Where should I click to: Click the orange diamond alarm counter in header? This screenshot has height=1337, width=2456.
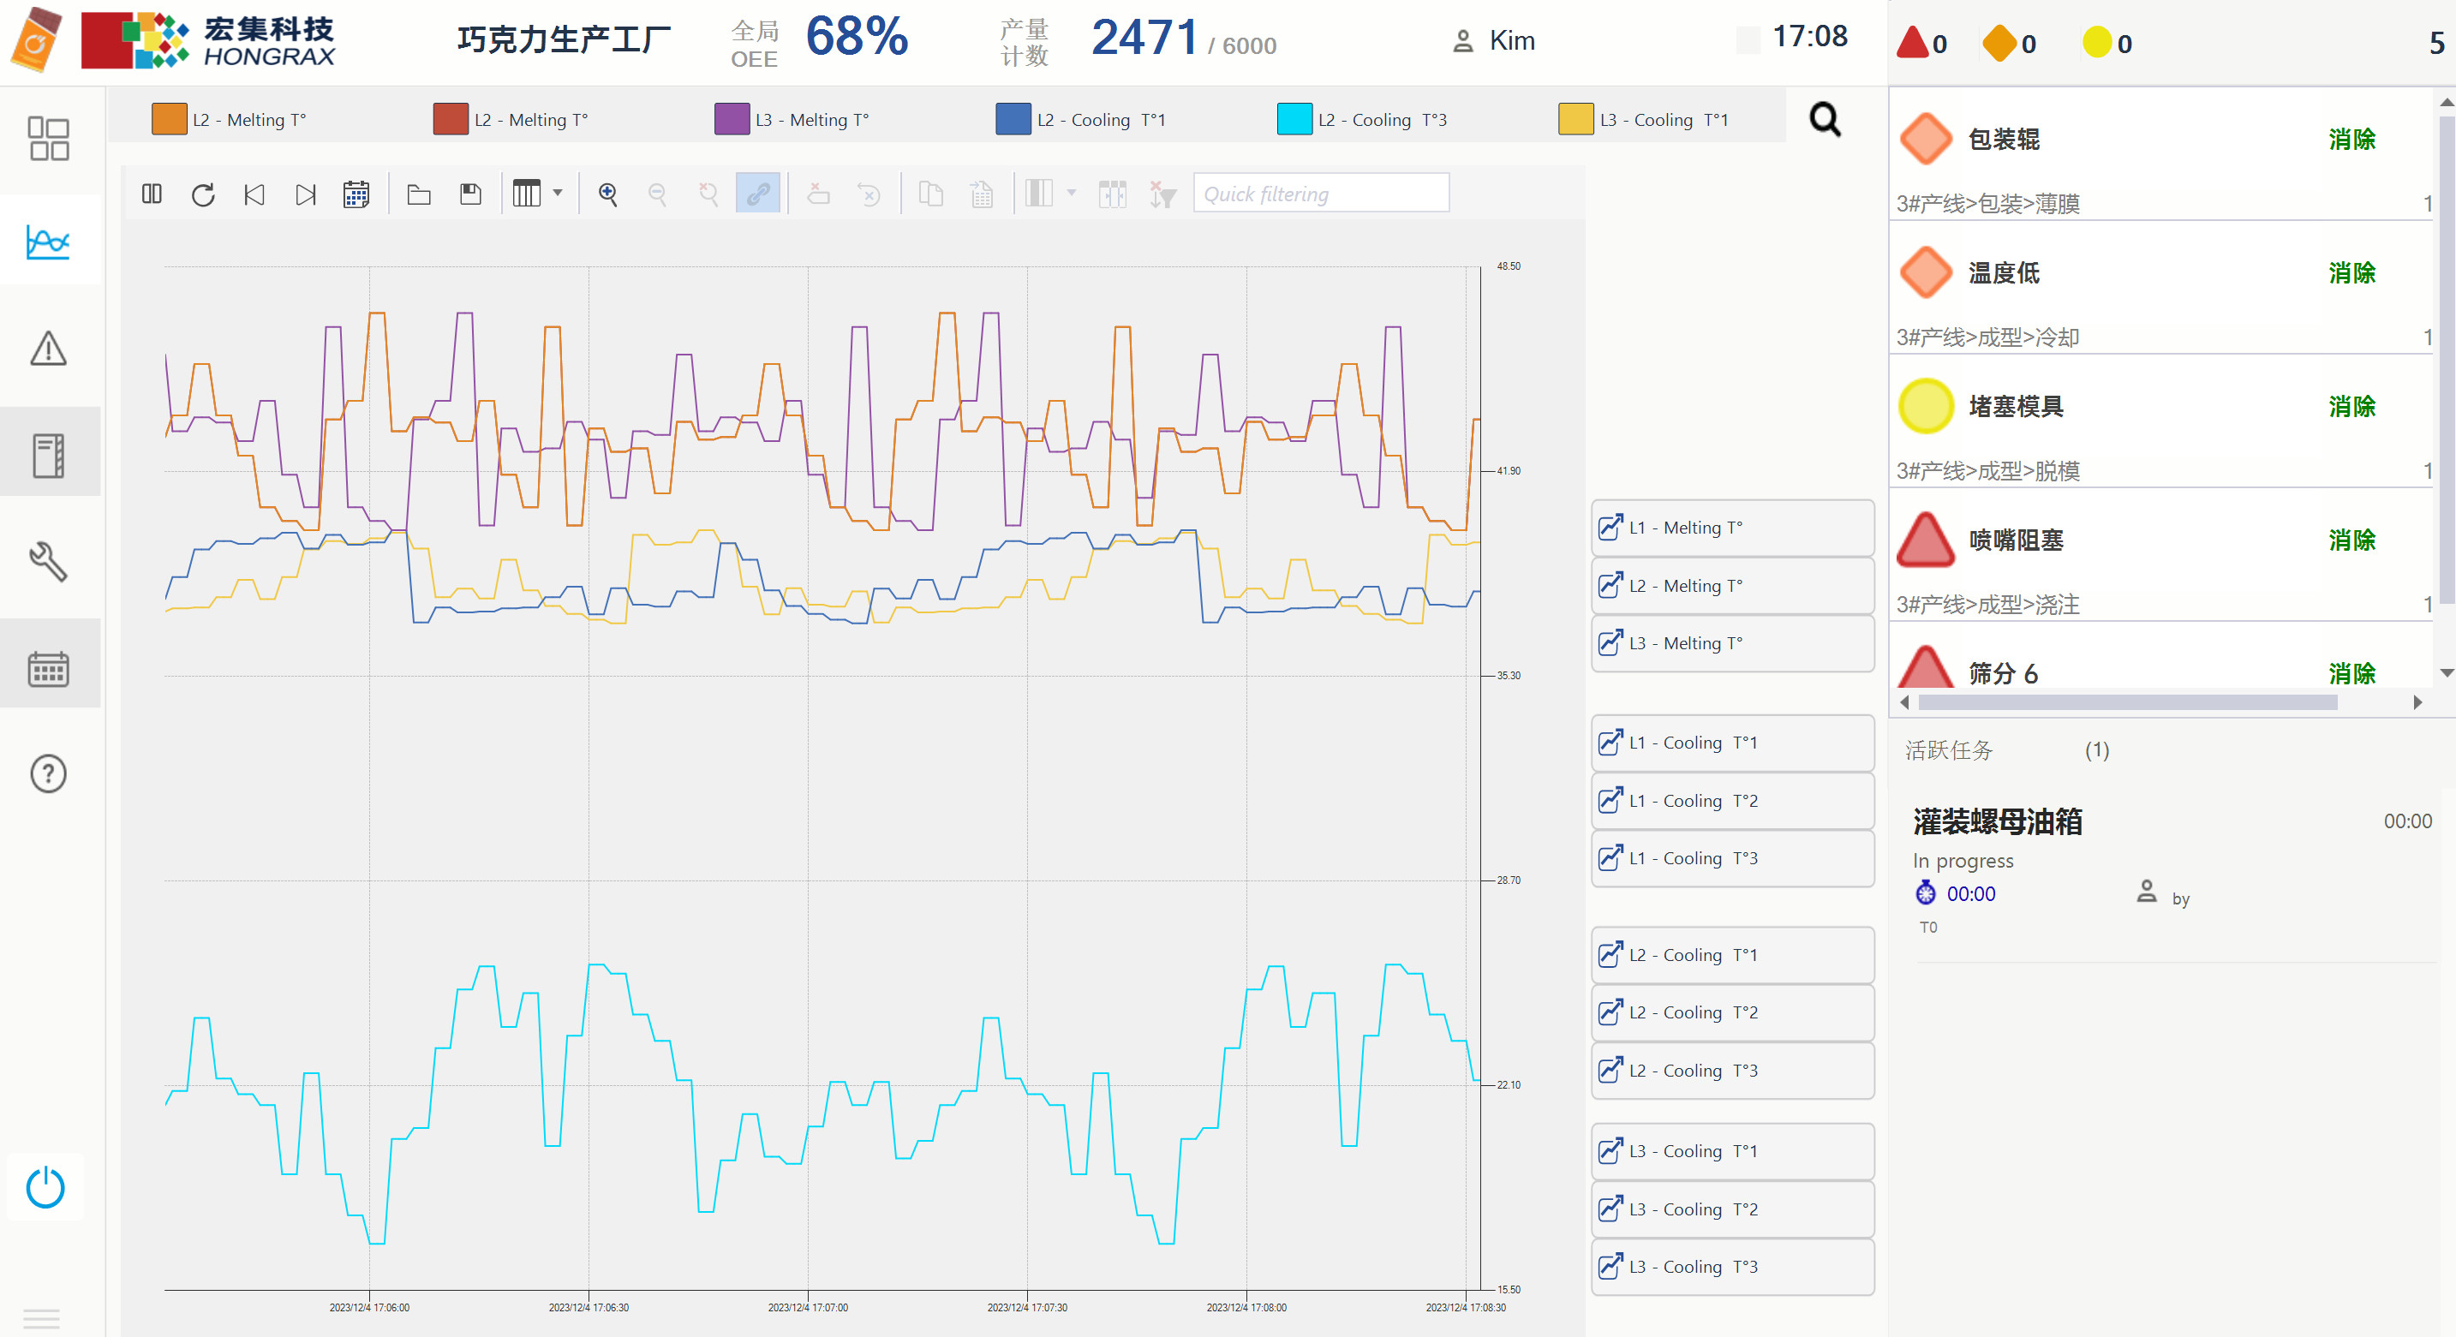pyautogui.click(x=2009, y=43)
